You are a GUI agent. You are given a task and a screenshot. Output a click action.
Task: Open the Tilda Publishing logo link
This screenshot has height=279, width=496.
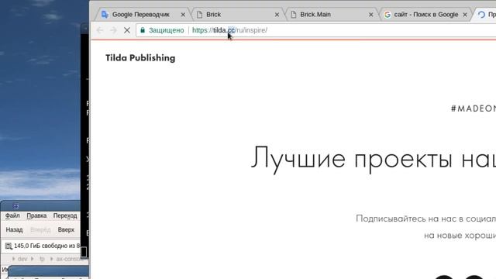pyautogui.click(x=140, y=58)
